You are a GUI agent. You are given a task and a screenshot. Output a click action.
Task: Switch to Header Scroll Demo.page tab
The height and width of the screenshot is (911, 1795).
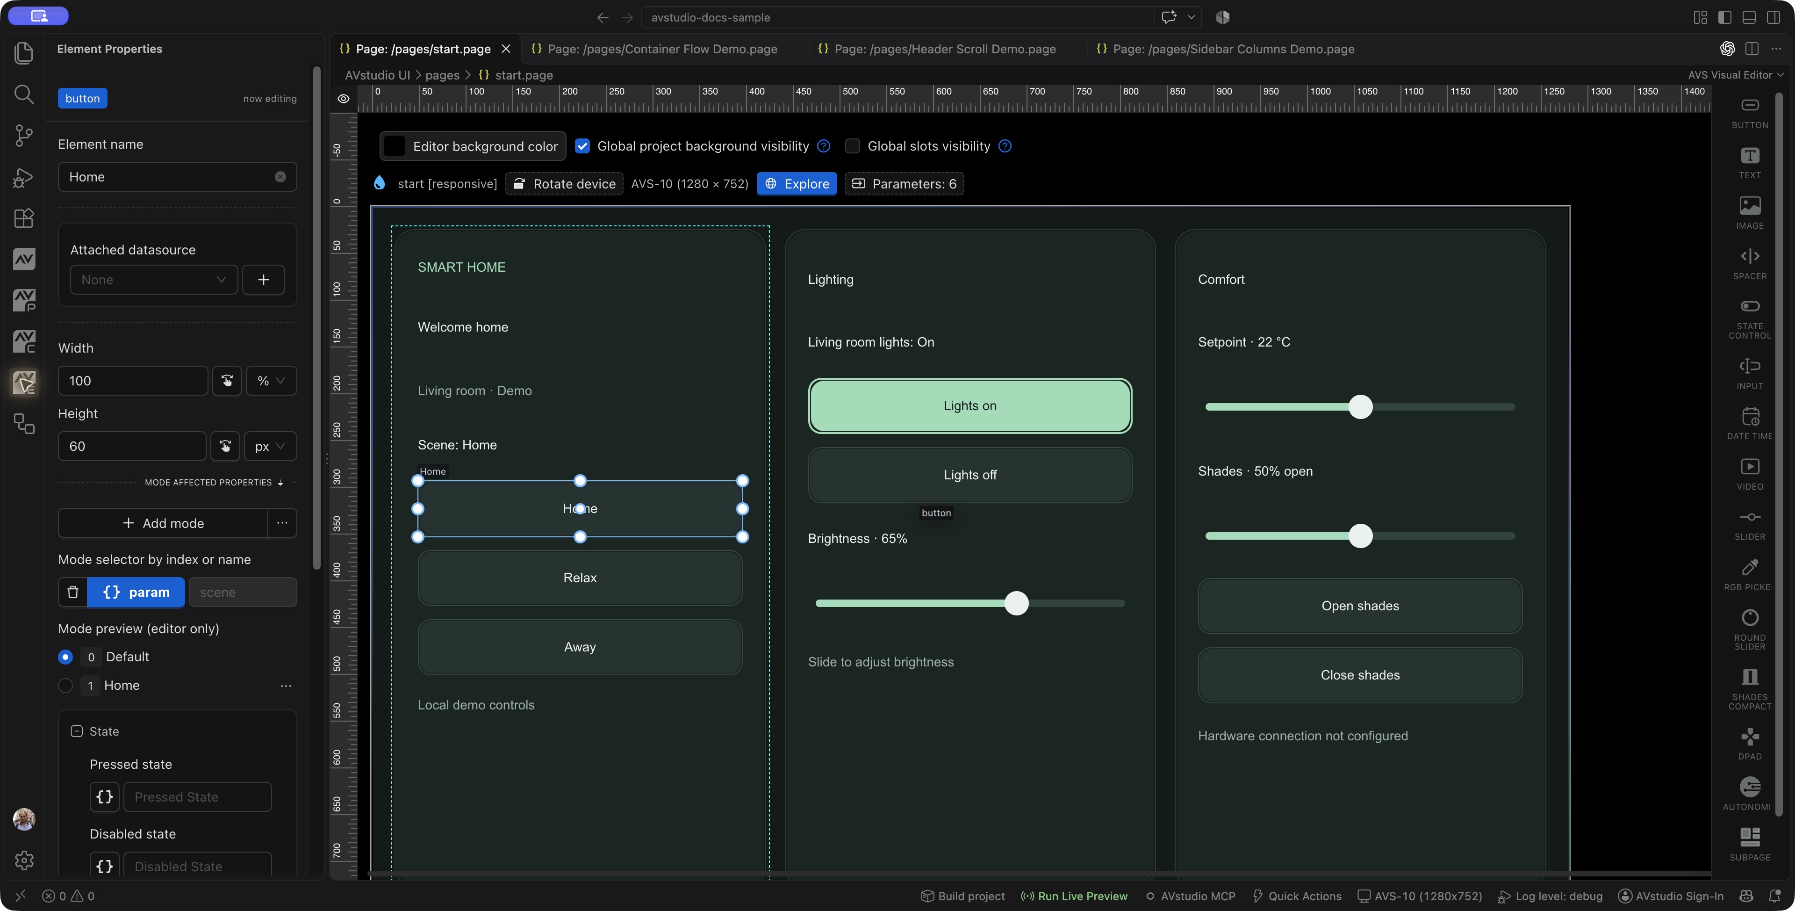click(x=937, y=49)
